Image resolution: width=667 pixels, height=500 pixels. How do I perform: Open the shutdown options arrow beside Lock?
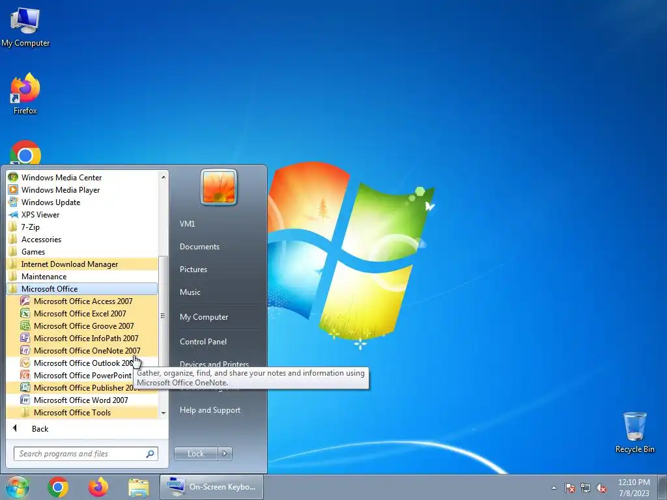coord(225,454)
